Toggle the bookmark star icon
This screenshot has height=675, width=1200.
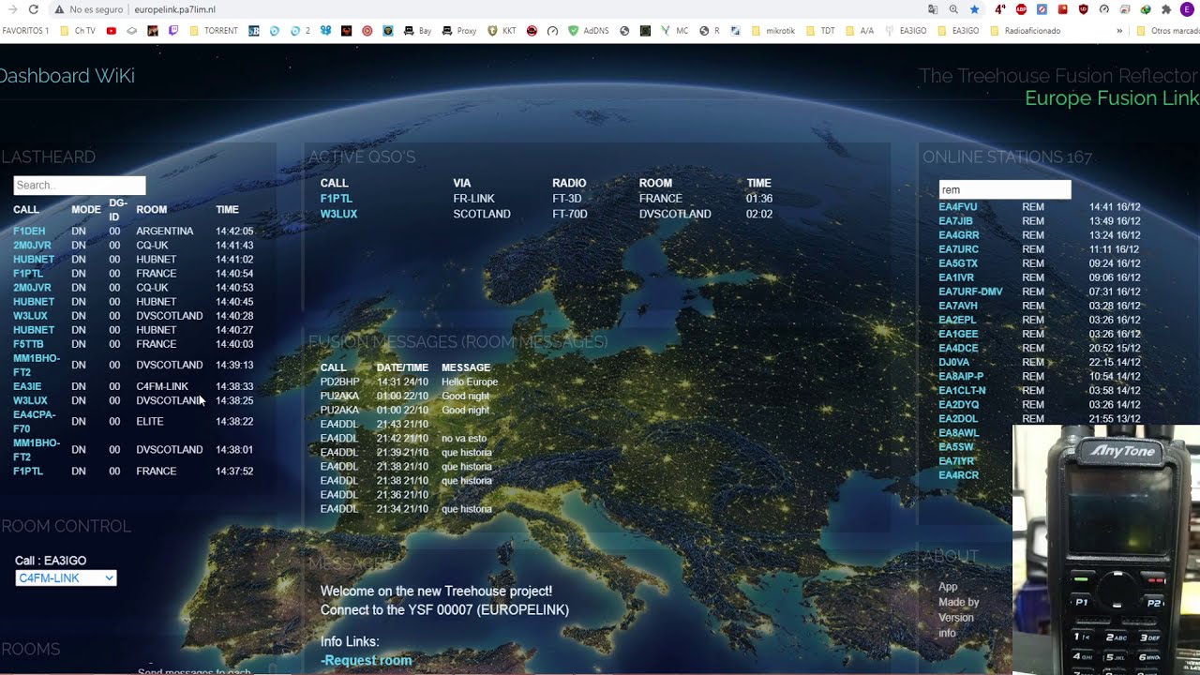974,9
